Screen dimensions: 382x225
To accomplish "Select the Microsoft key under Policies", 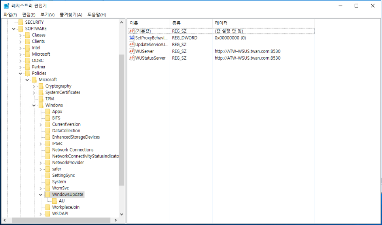I will (x=48, y=80).
